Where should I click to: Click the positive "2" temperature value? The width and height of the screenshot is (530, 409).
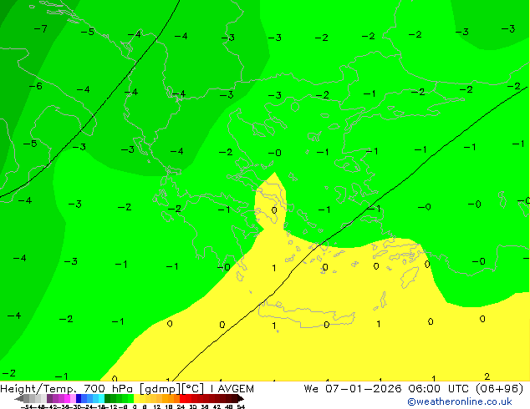click(487, 376)
